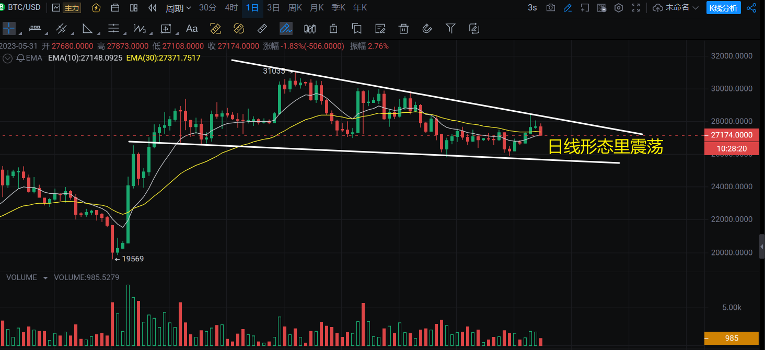Click the funnel filter icon
Screen dimensions: 765x350
450,29
